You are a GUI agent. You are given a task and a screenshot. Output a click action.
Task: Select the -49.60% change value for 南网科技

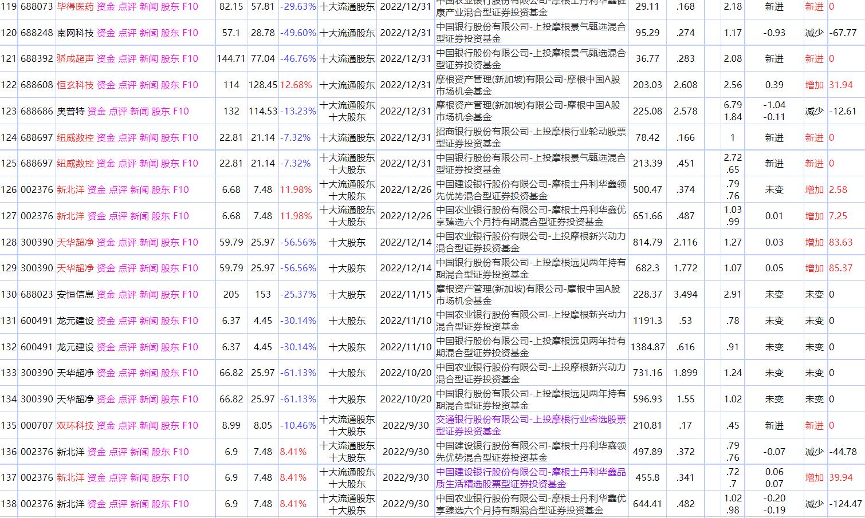coord(297,33)
